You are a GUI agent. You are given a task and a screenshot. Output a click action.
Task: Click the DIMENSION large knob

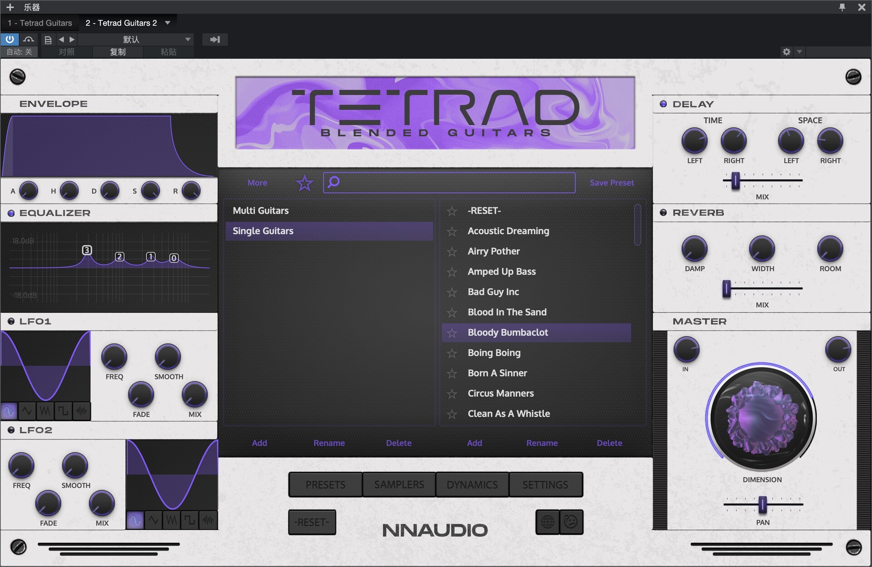(x=763, y=418)
